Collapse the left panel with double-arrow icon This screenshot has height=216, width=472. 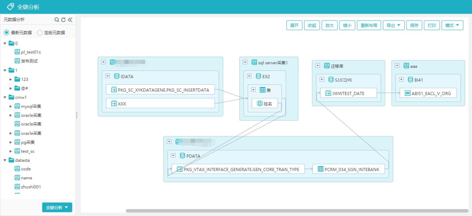(70, 20)
